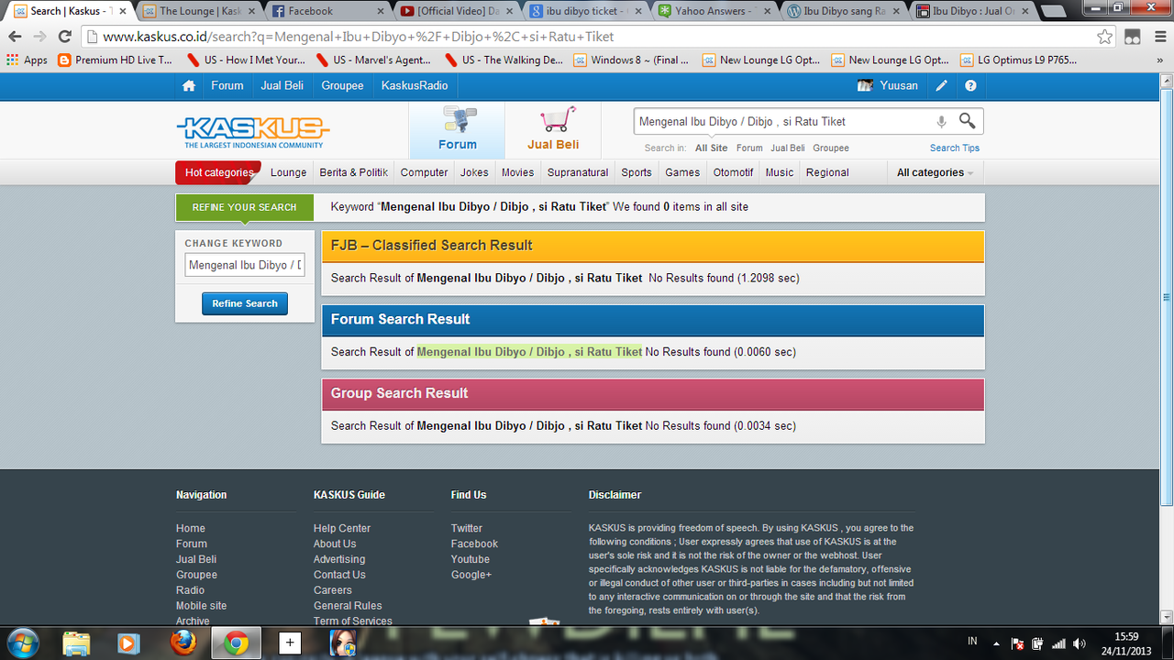Open the Twitter footer link
The height and width of the screenshot is (660, 1174).
click(467, 528)
